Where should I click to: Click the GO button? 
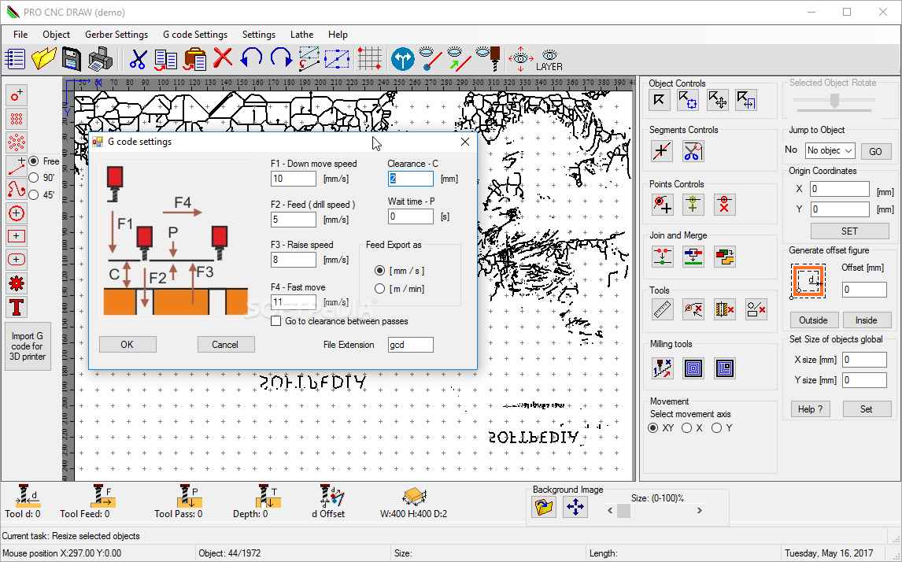(x=875, y=151)
